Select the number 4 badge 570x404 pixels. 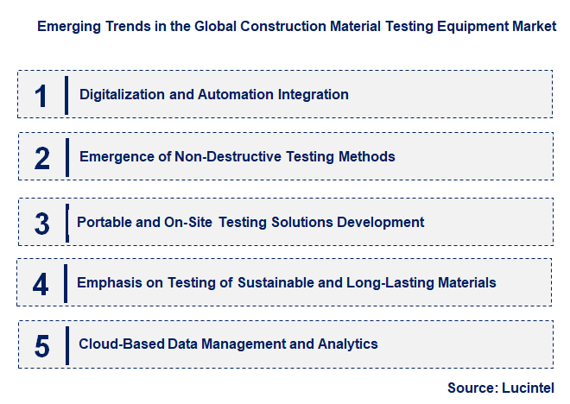tap(42, 284)
